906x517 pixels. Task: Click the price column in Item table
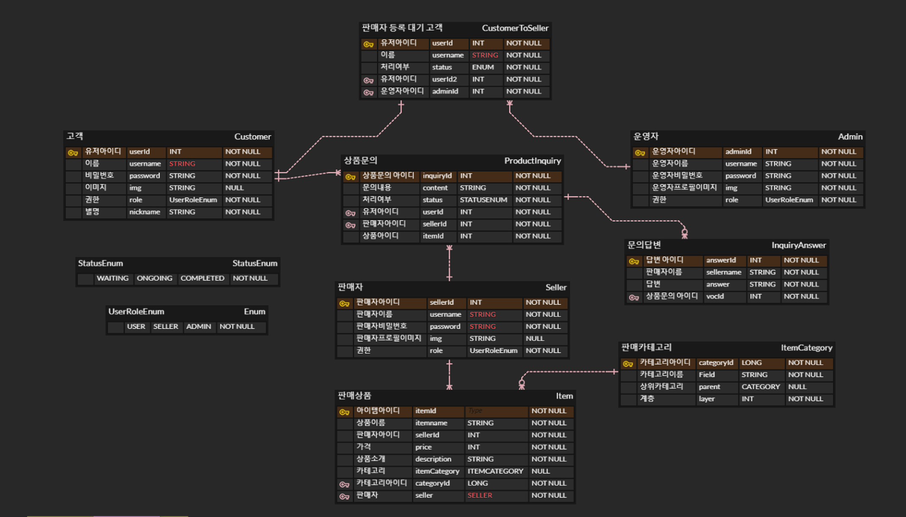tap(423, 447)
